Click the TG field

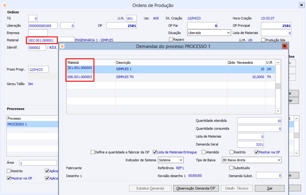click(x=33, y=18)
